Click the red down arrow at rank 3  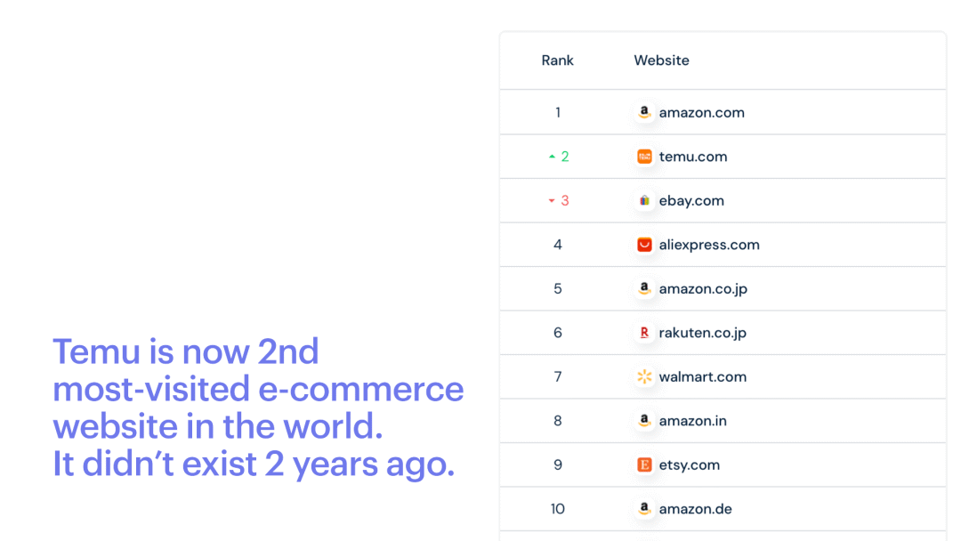552,201
